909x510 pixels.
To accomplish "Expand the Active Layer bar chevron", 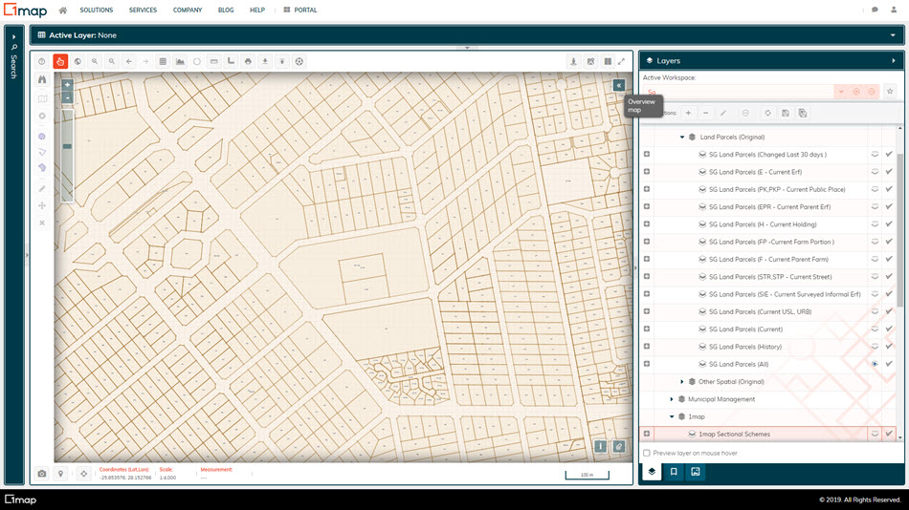I will tap(893, 35).
